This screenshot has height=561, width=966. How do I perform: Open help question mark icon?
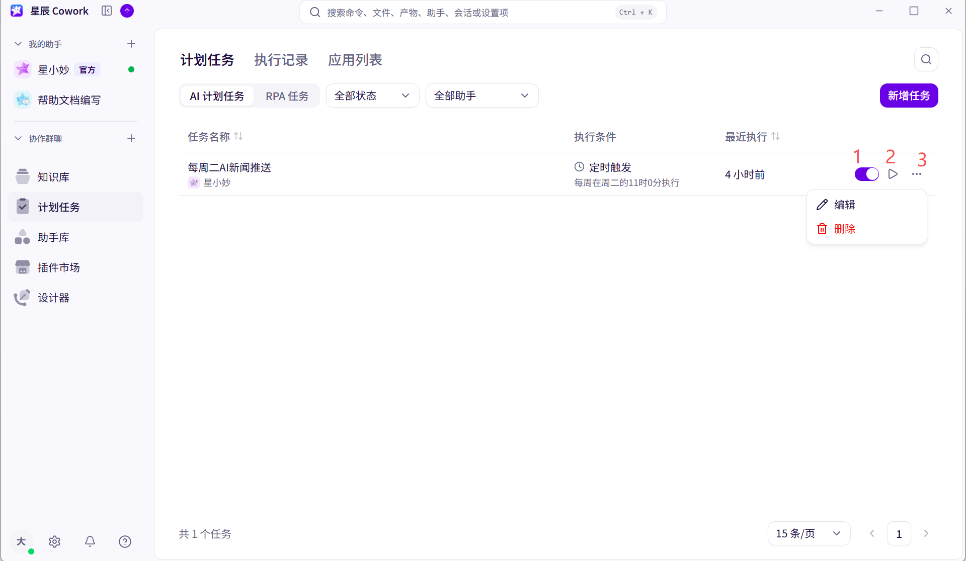click(125, 541)
